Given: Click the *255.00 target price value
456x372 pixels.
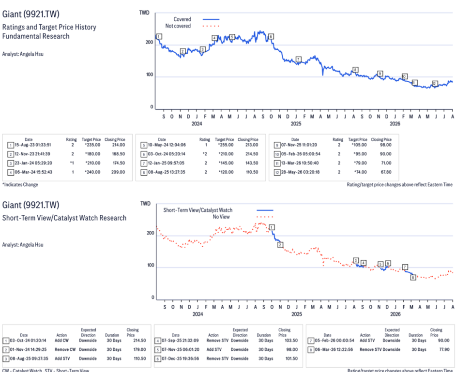Looking at the screenshot, I should pos(226,145).
